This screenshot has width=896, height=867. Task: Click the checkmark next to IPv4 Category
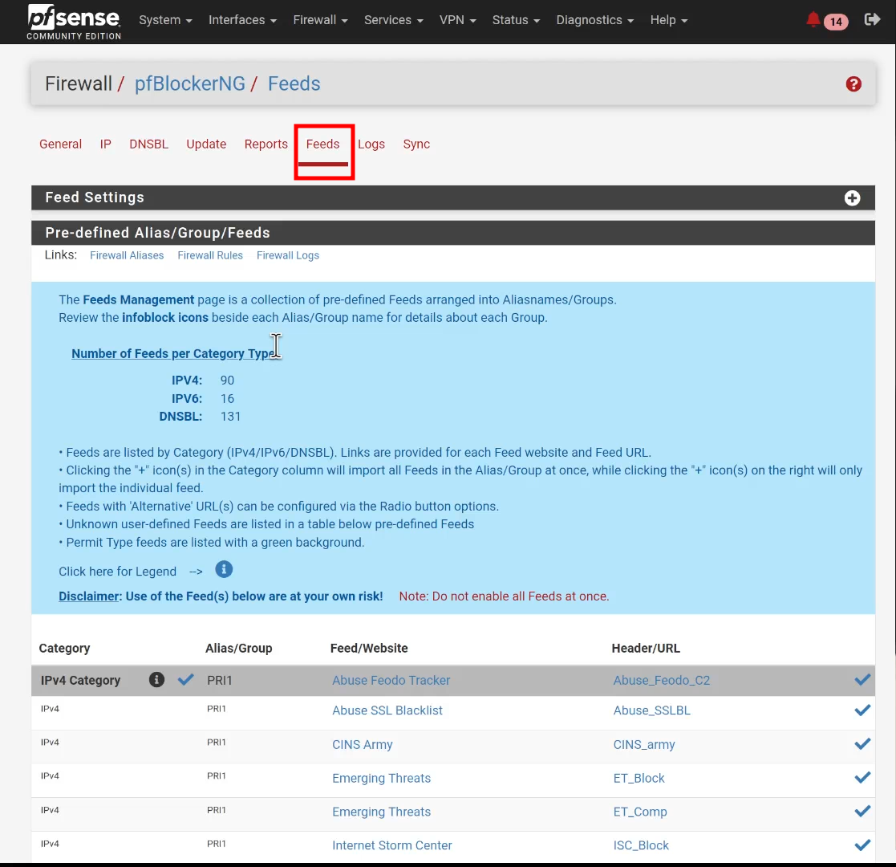(186, 679)
